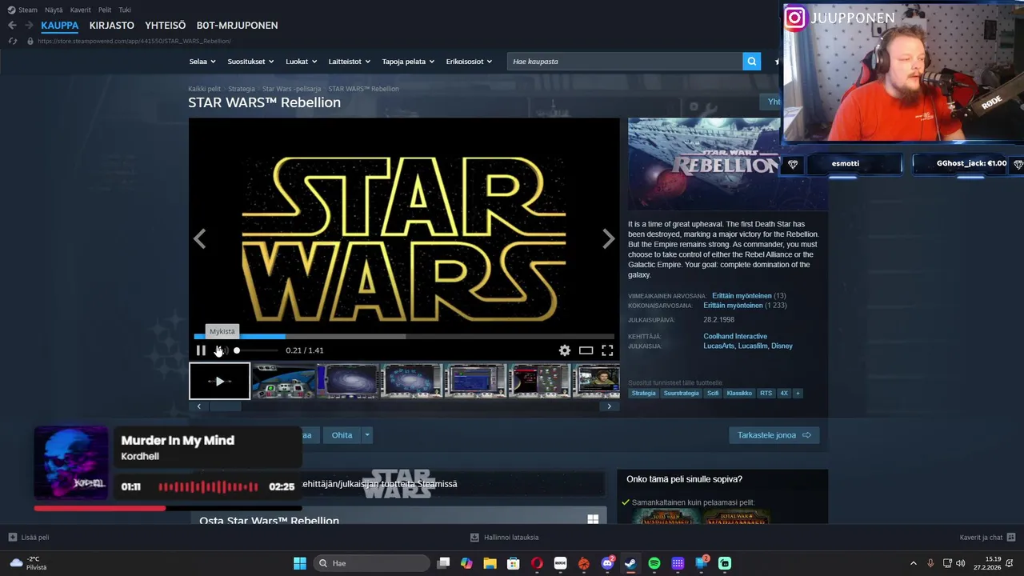This screenshot has width=1024, height=576.
Task: Select the trailer video thumbnail
Action: 219,381
